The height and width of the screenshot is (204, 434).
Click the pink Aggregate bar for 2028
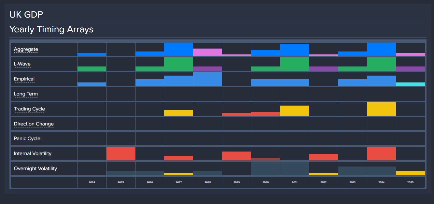(208, 52)
